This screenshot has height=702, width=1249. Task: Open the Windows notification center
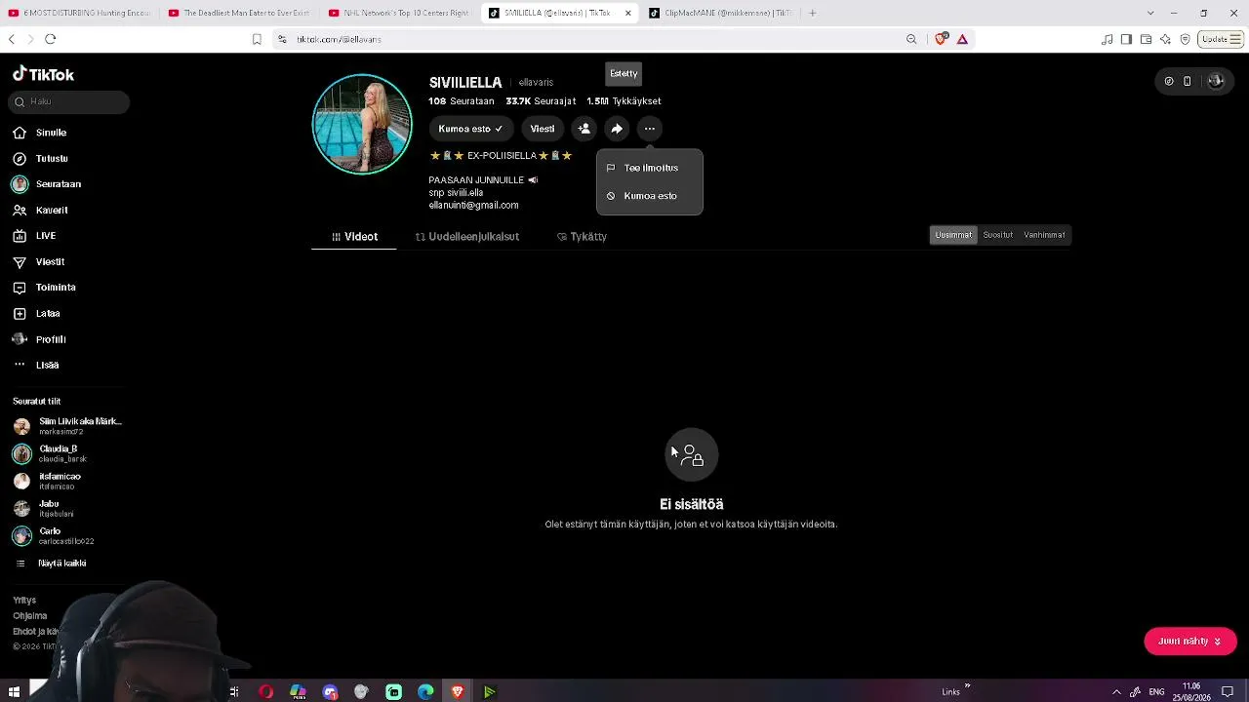(1228, 692)
